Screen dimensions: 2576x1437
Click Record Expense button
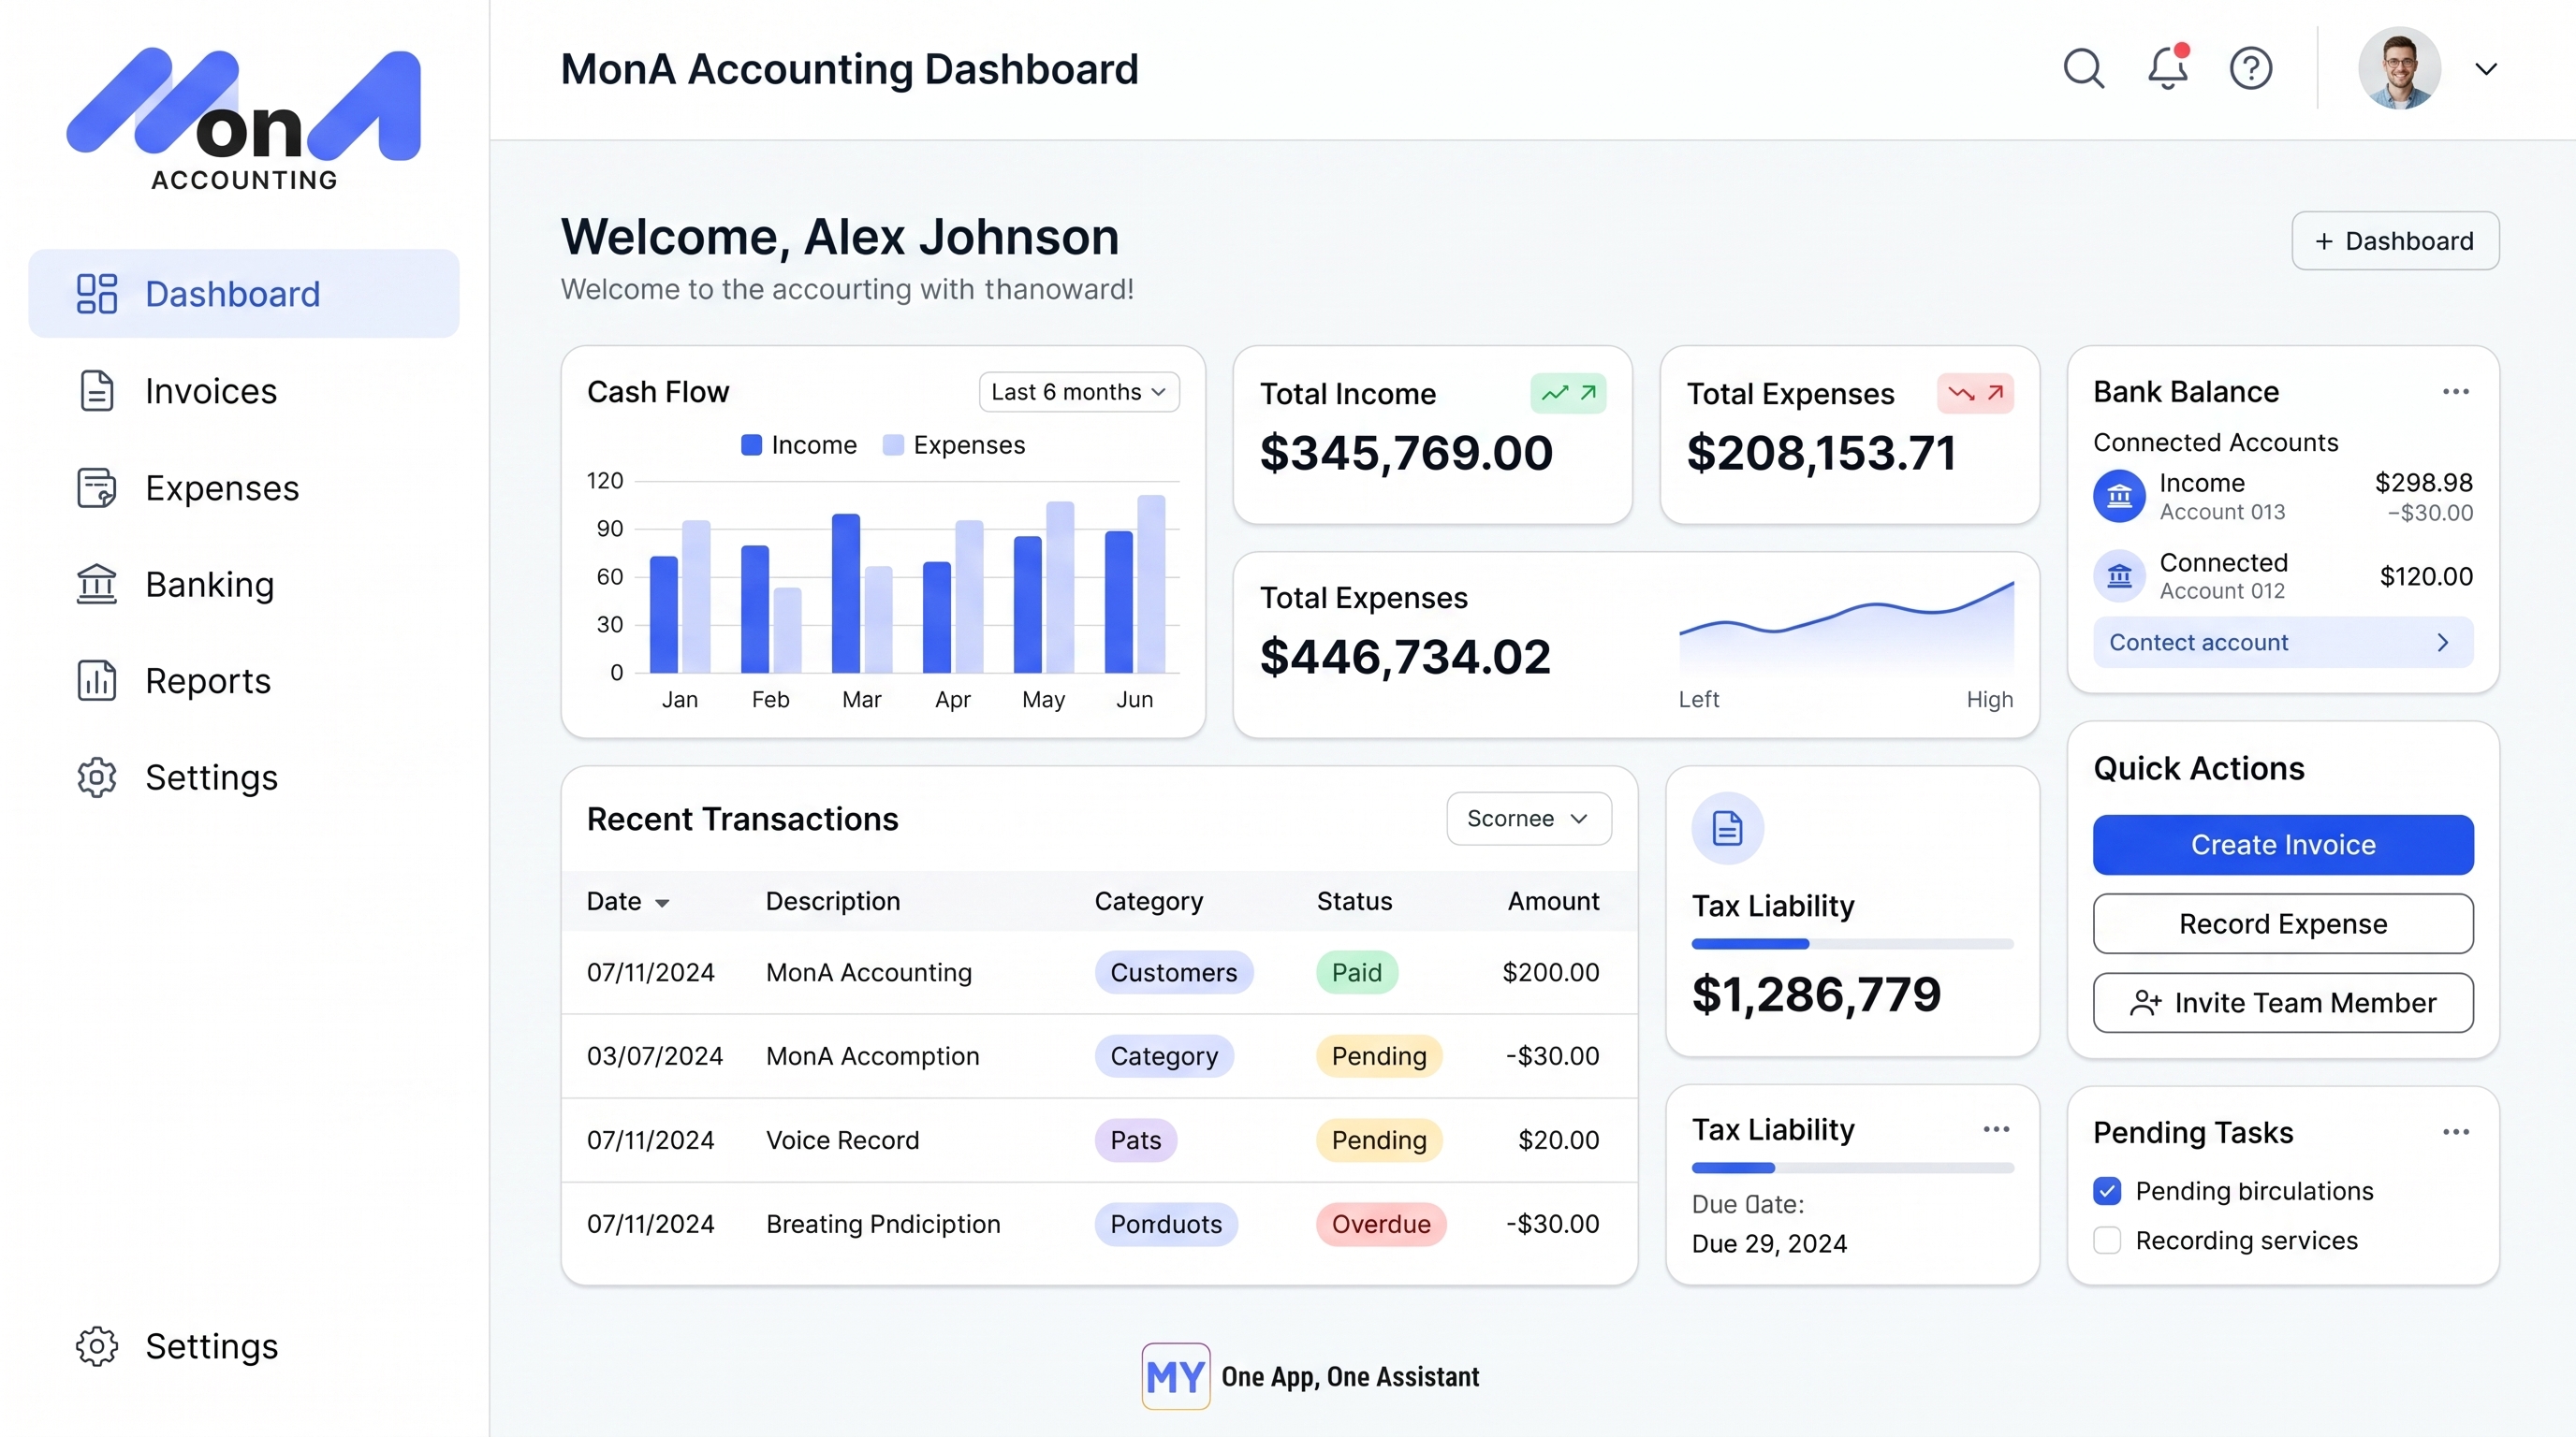(2283, 923)
